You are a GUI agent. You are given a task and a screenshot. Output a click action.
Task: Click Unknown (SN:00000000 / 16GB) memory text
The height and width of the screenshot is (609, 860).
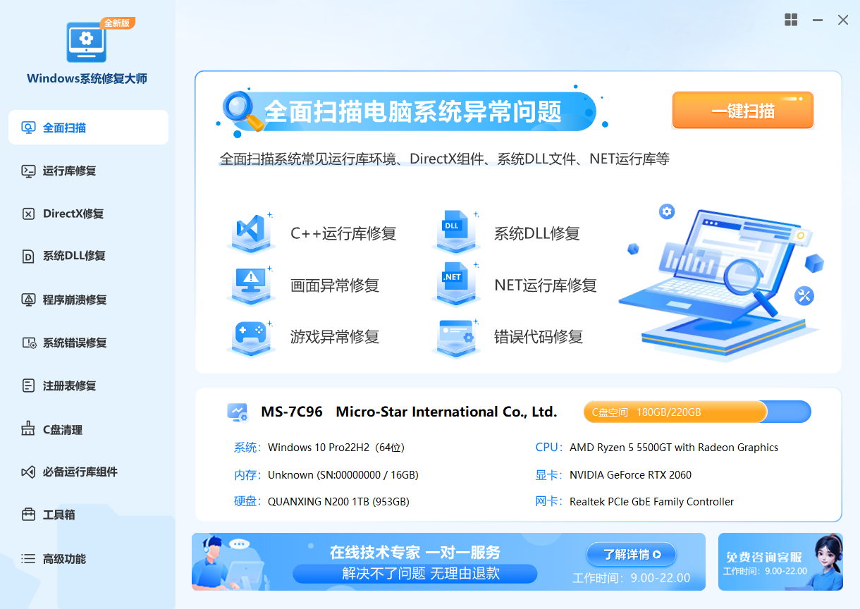[x=343, y=475]
